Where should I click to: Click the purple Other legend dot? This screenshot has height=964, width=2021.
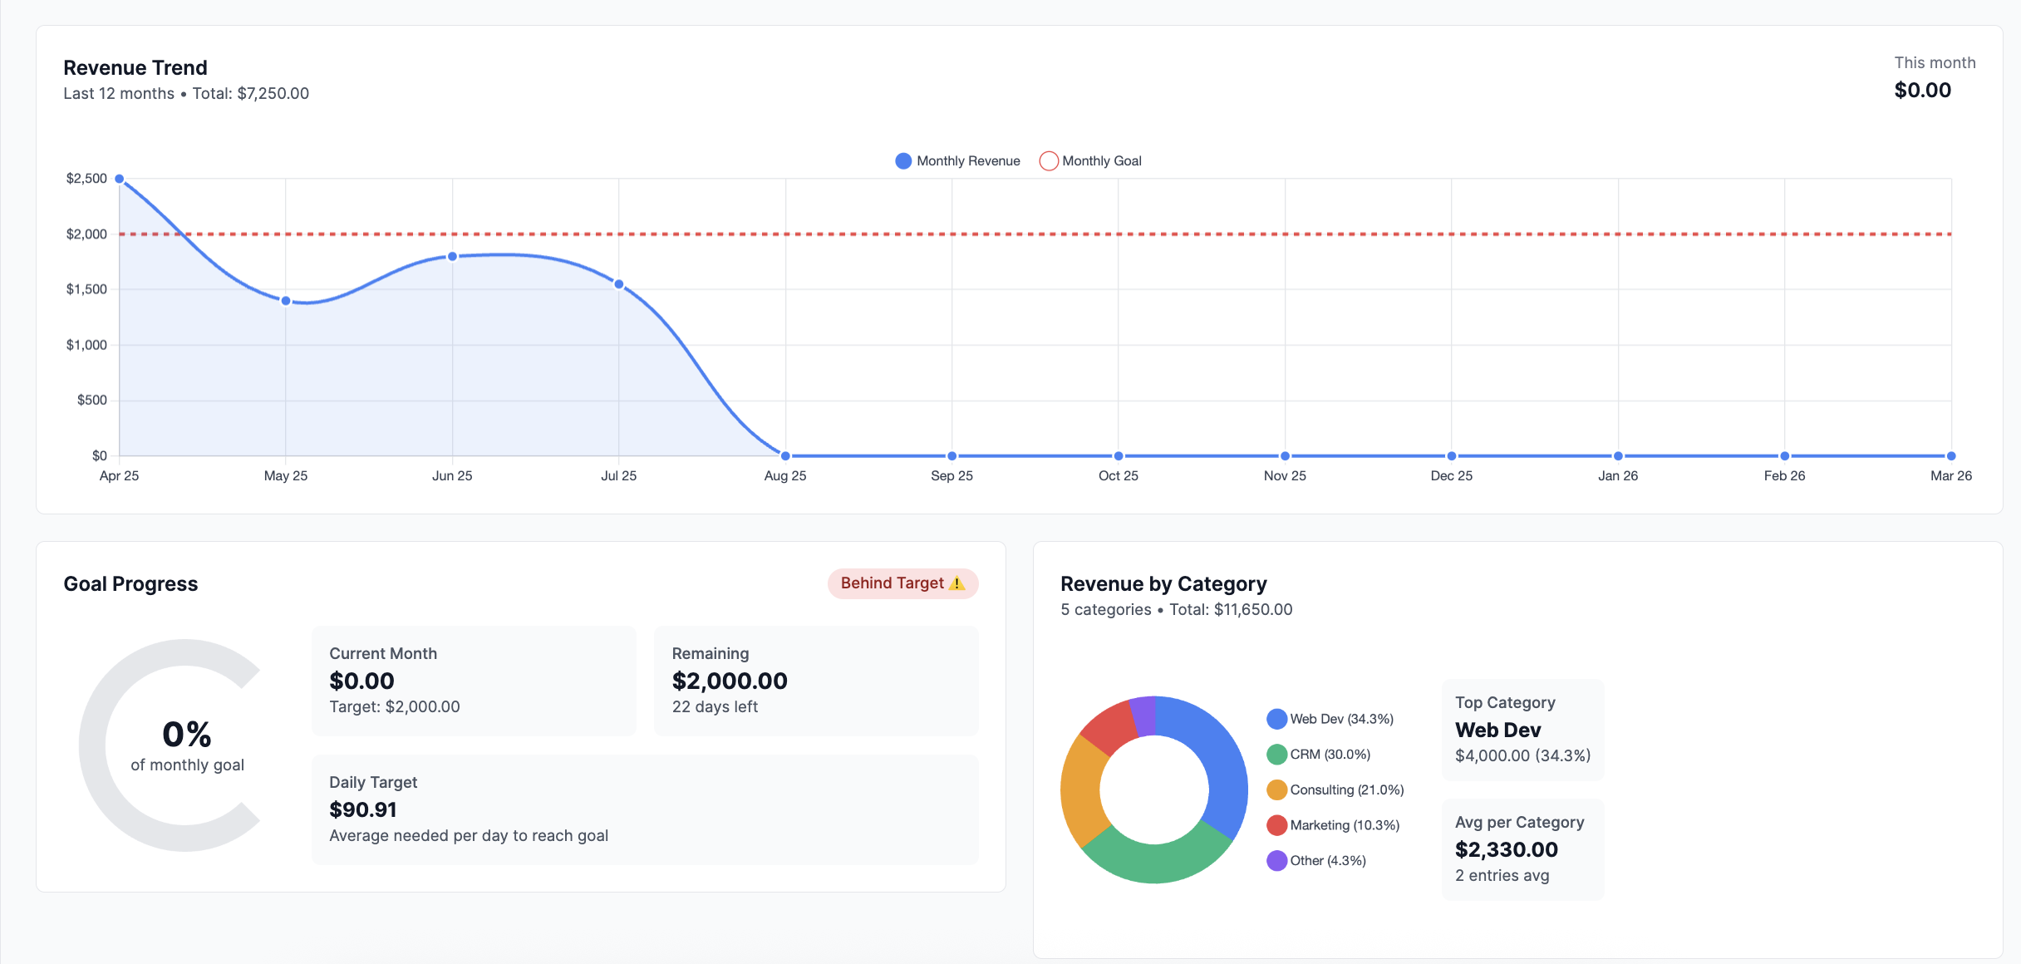coord(1276,860)
